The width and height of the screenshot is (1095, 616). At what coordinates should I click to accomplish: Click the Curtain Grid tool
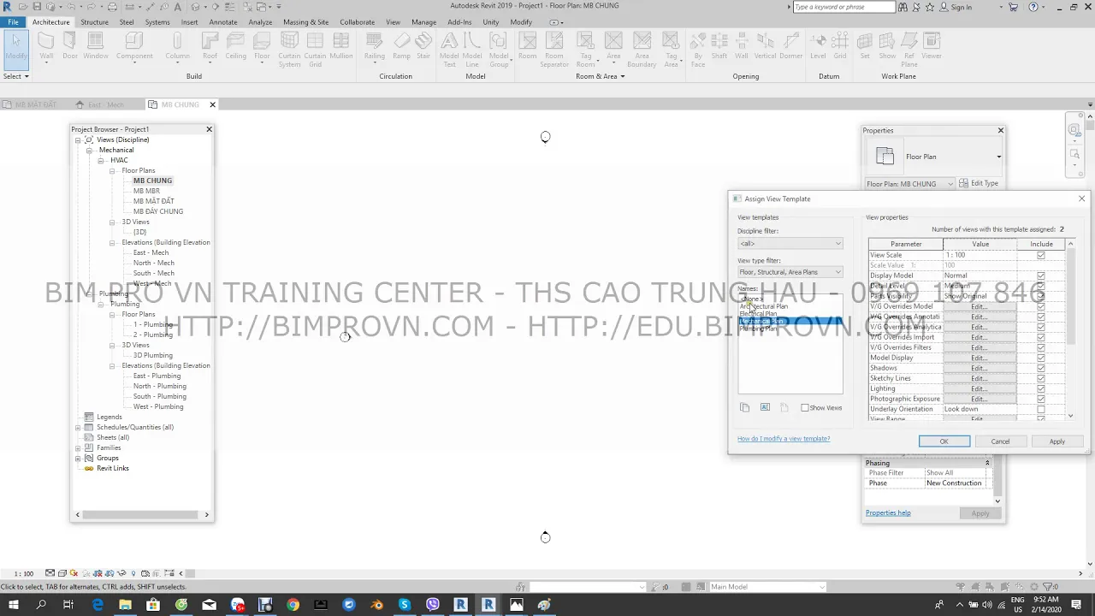315,50
